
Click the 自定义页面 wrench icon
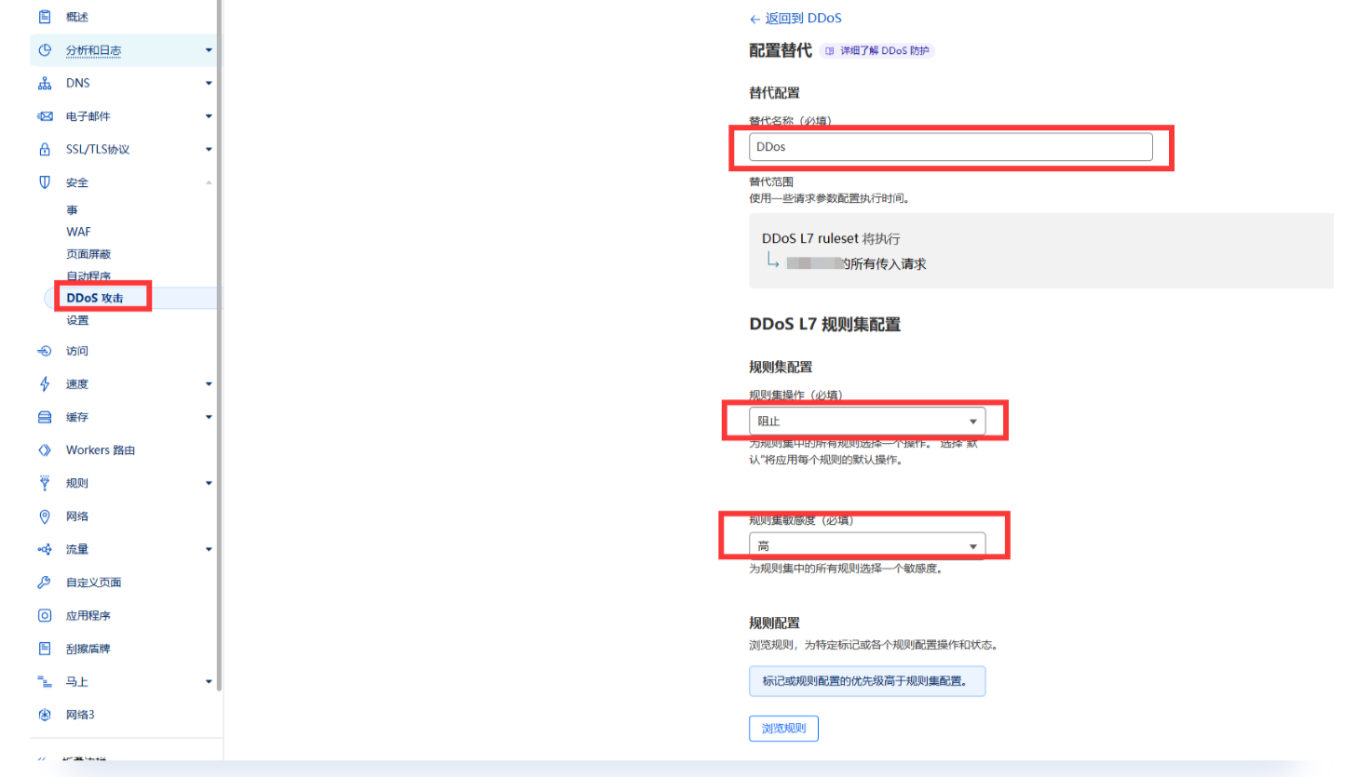click(45, 583)
